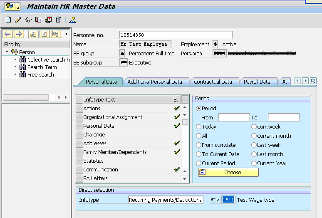Click the Copy infotype icon
This screenshot has width=322, height=218.
pos(38,20)
